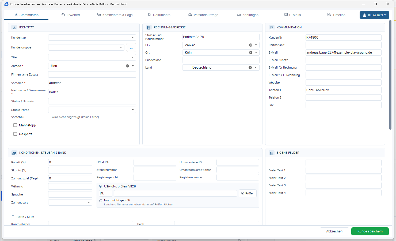Tick the Gesperrt checkbox
Screen dimensions: 396x241
pyautogui.click(x=15, y=134)
